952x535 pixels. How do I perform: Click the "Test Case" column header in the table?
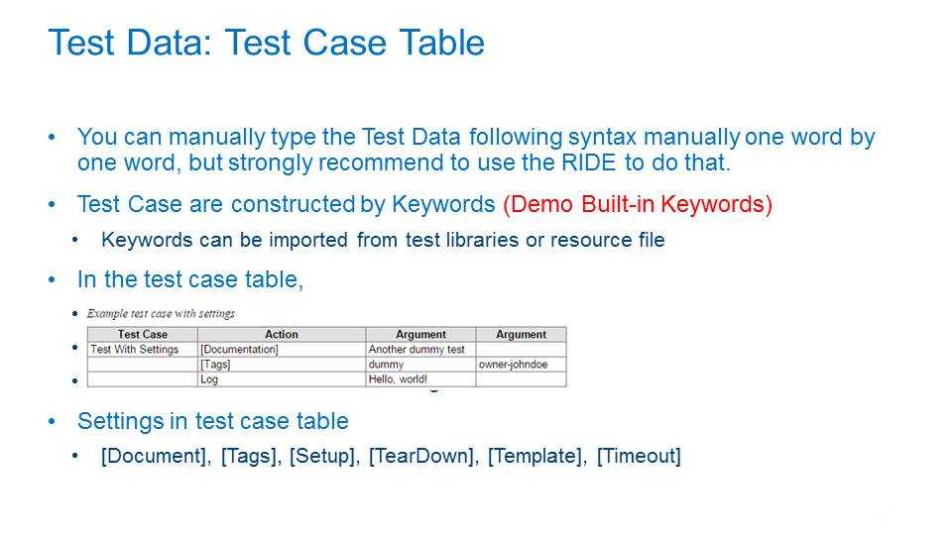[142, 335]
